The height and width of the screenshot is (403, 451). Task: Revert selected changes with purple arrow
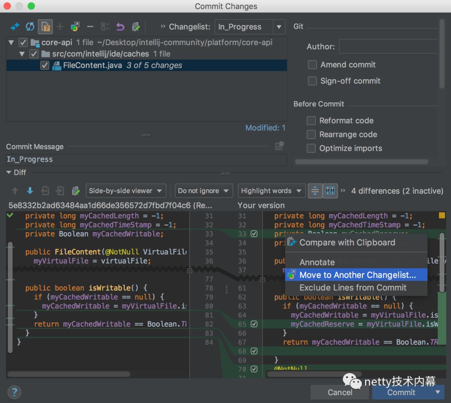pyautogui.click(x=120, y=27)
